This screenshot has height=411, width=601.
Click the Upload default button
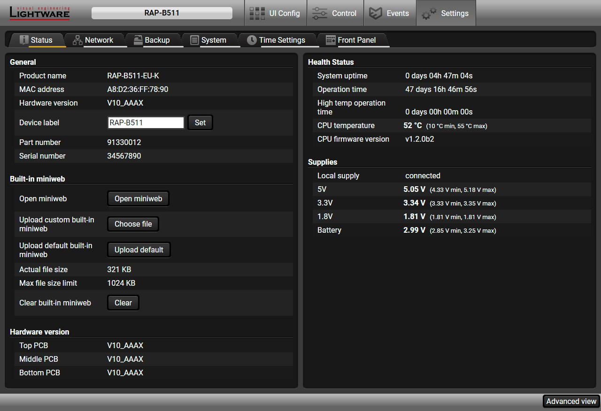tap(139, 250)
